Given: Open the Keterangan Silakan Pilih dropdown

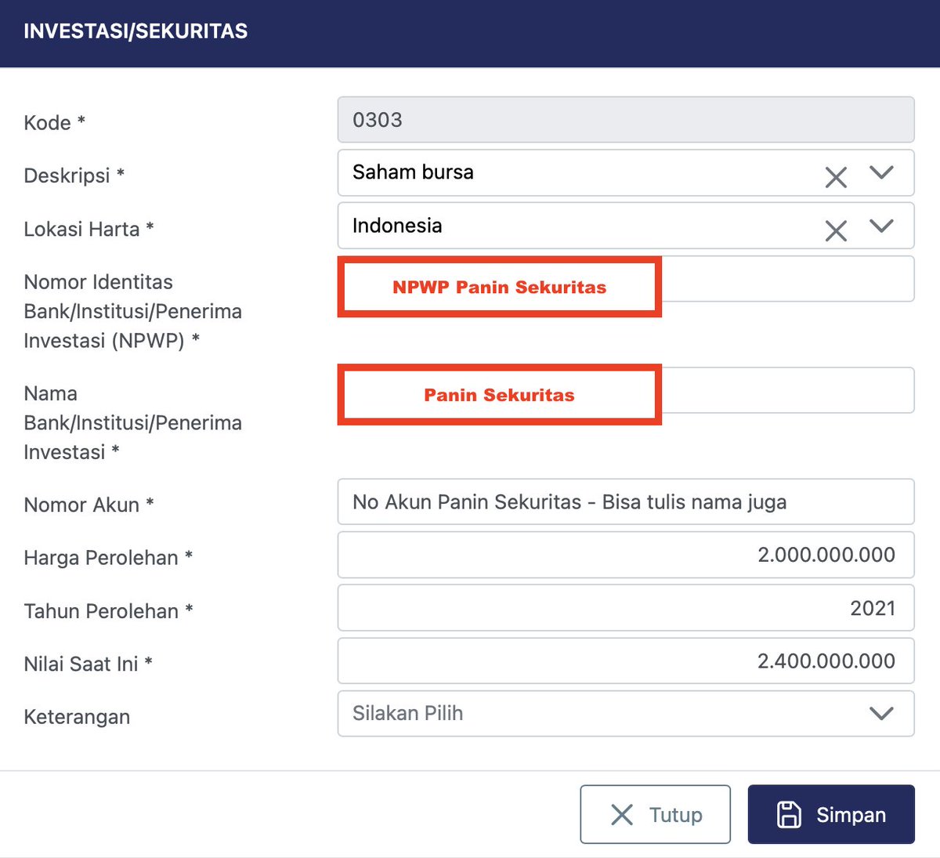Looking at the screenshot, I should [x=626, y=713].
